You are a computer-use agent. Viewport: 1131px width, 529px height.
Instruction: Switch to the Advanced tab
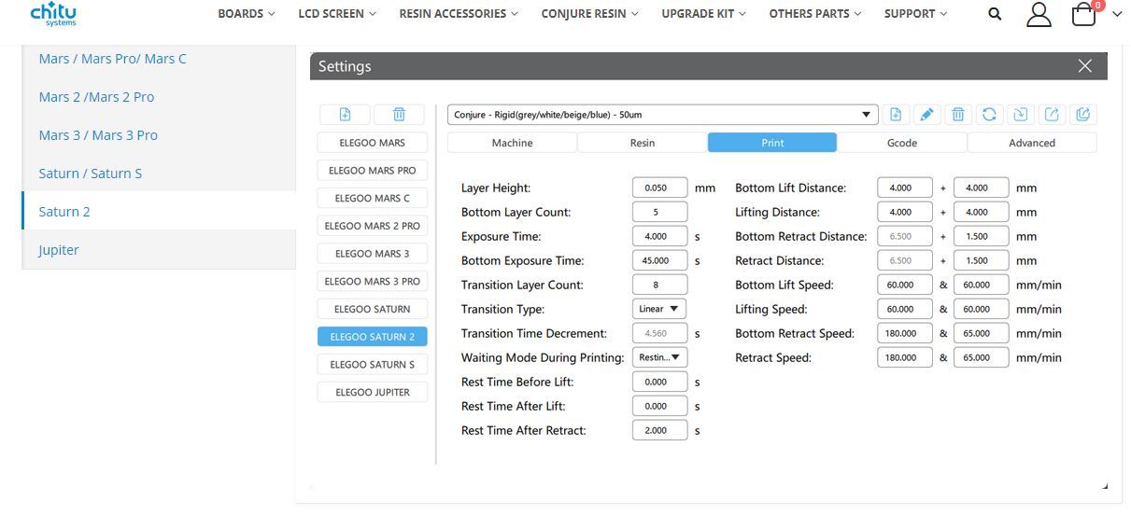click(1032, 143)
